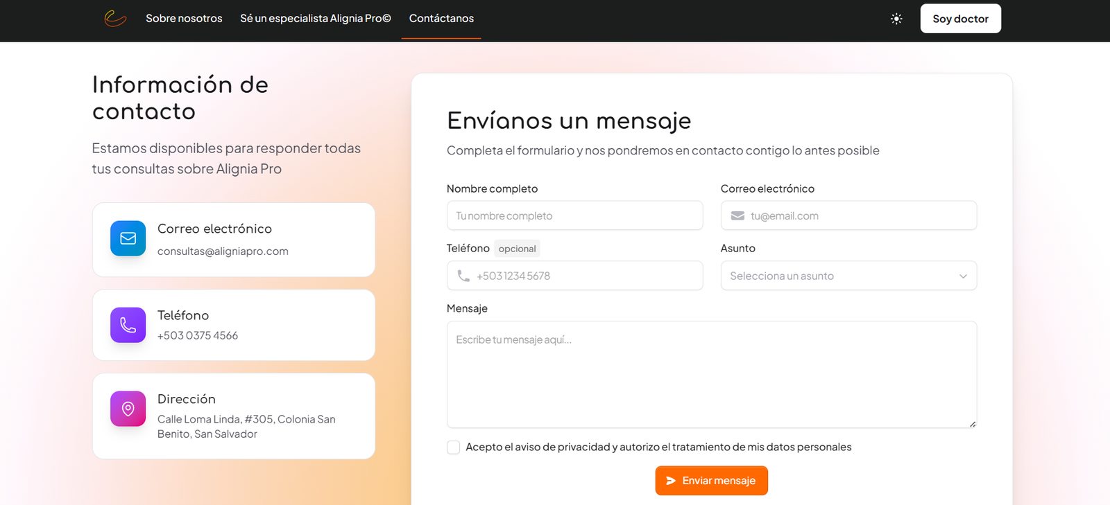Click the Enviar mensaje button
Screen dimensions: 1110x505
coord(711,481)
